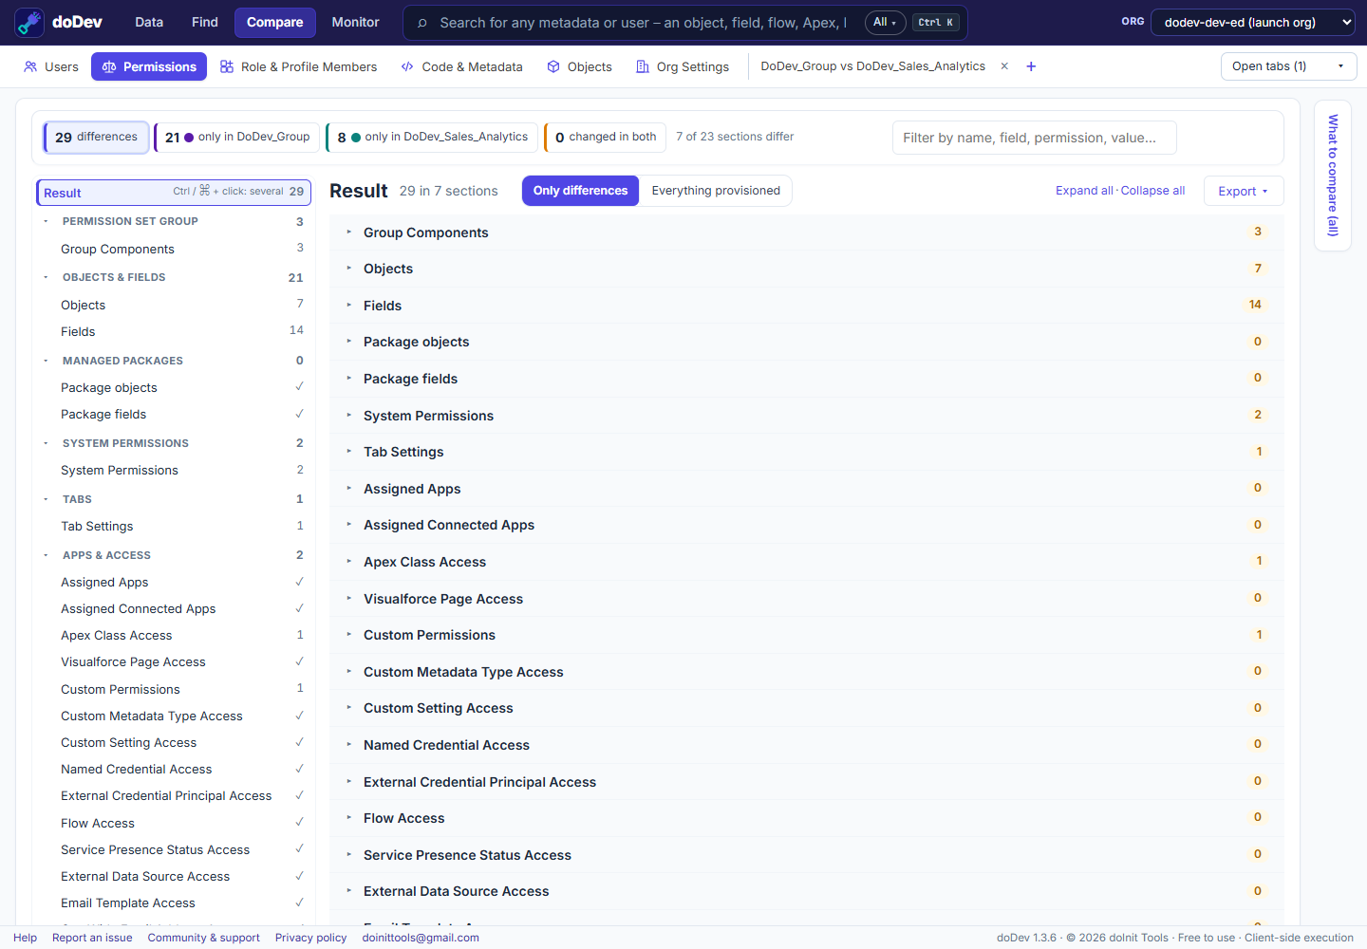Click the Objects cube icon

pyautogui.click(x=553, y=66)
